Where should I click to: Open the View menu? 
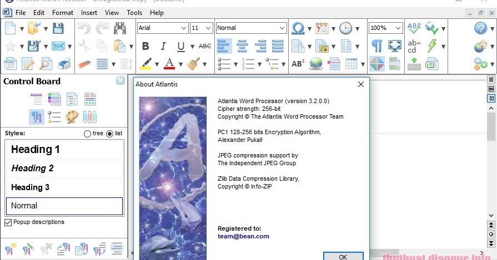pyautogui.click(x=112, y=13)
